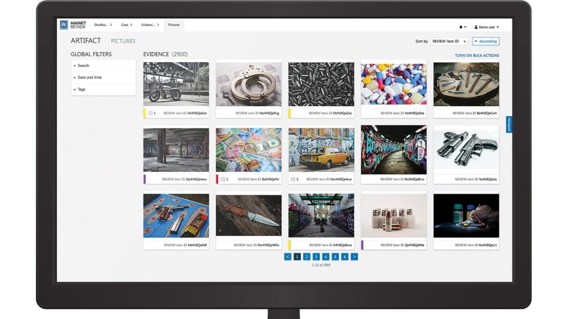Click the purple tag on ammunition card
Screen dimensions: 567x319
click(362, 245)
